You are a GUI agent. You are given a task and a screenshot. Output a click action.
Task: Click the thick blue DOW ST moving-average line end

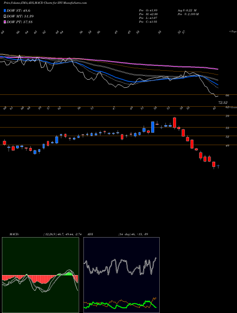pos(217,84)
